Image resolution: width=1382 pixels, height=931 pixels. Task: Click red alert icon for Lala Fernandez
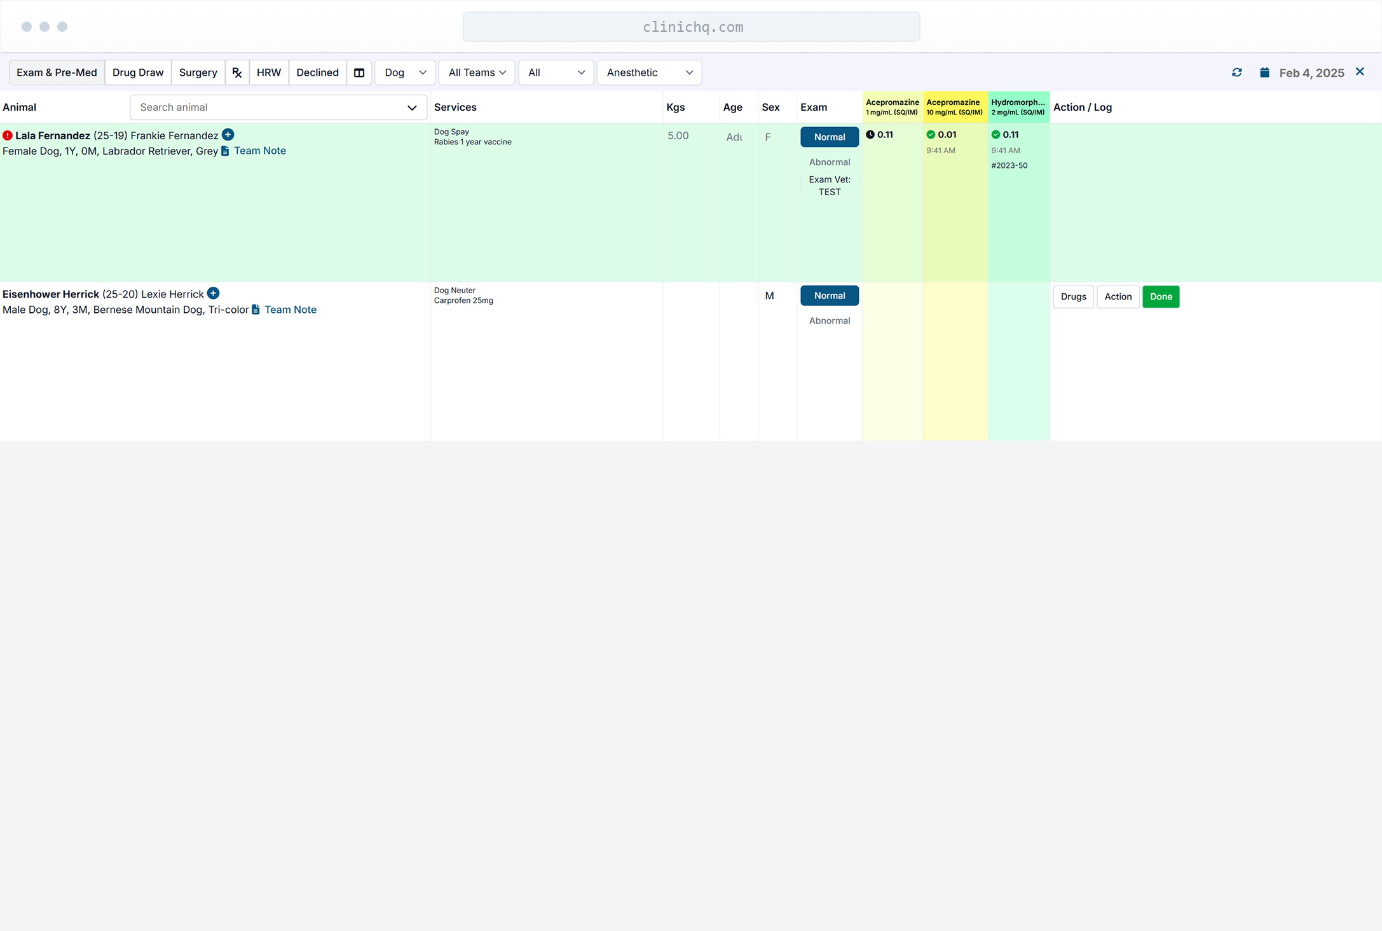[8, 135]
